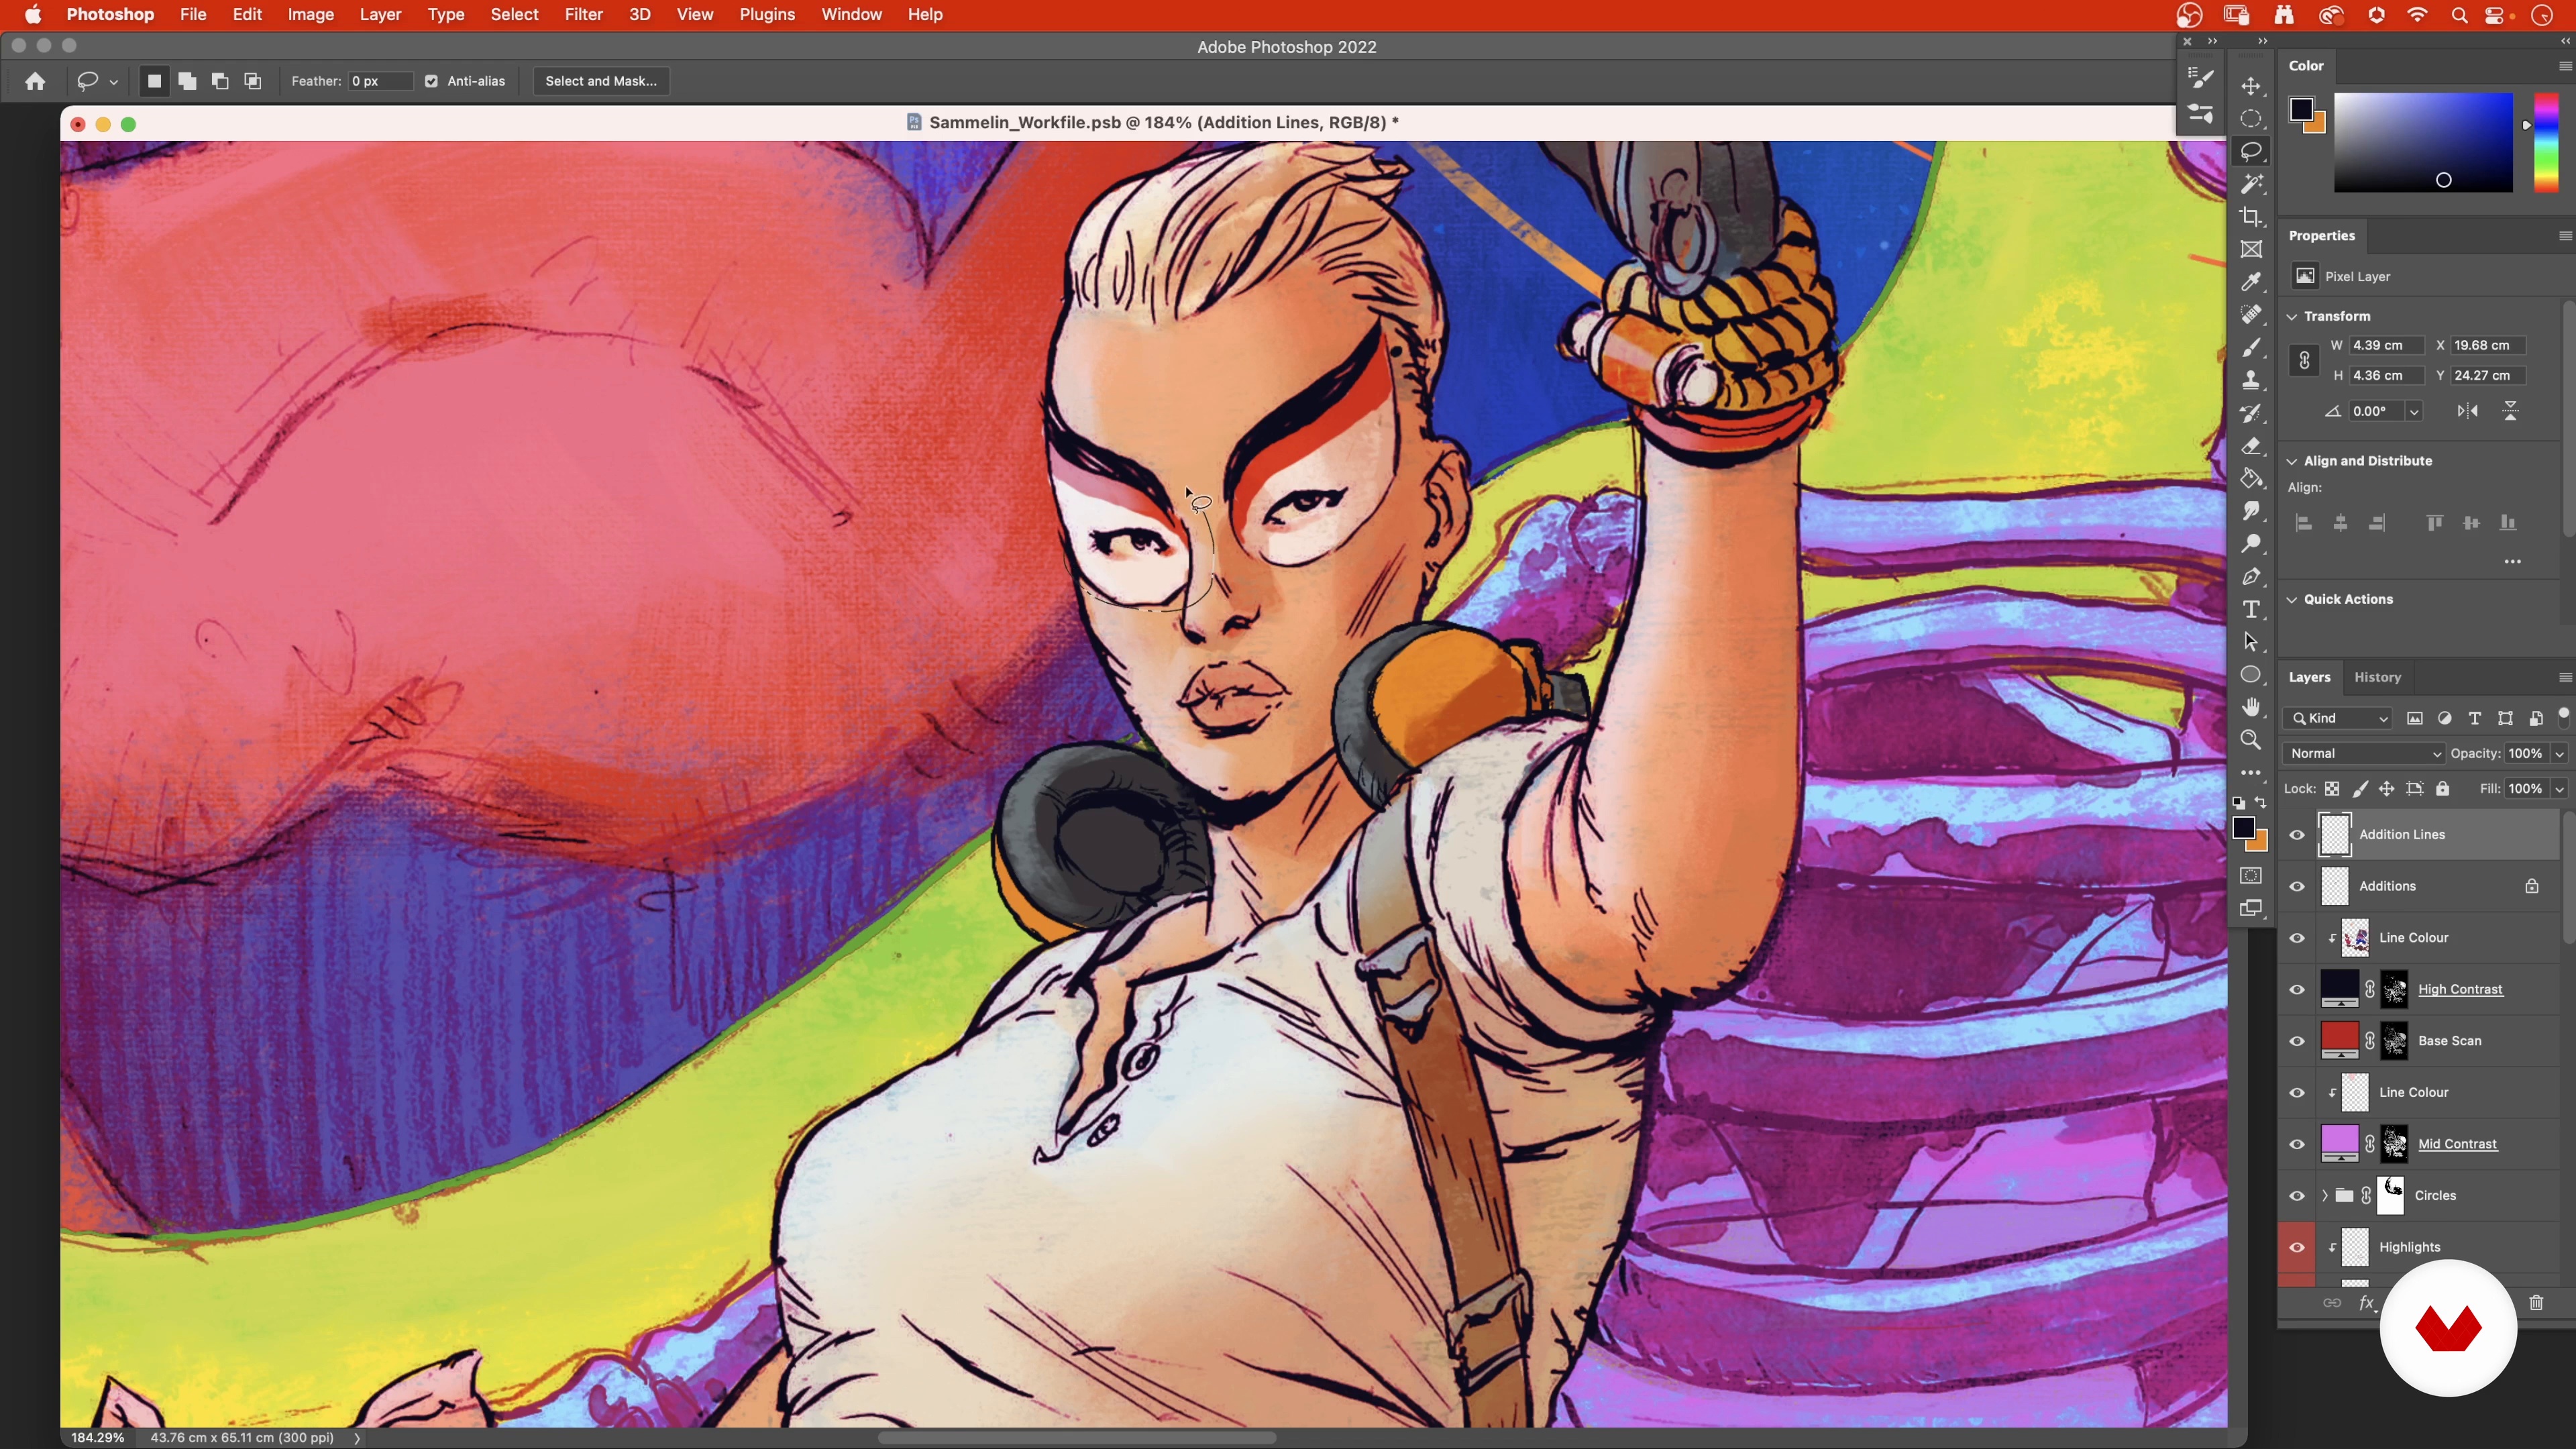Select the Pen tool

[2251, 577]
